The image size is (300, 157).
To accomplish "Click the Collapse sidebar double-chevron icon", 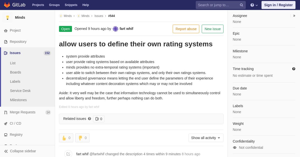I will click(x=6, y=151).
